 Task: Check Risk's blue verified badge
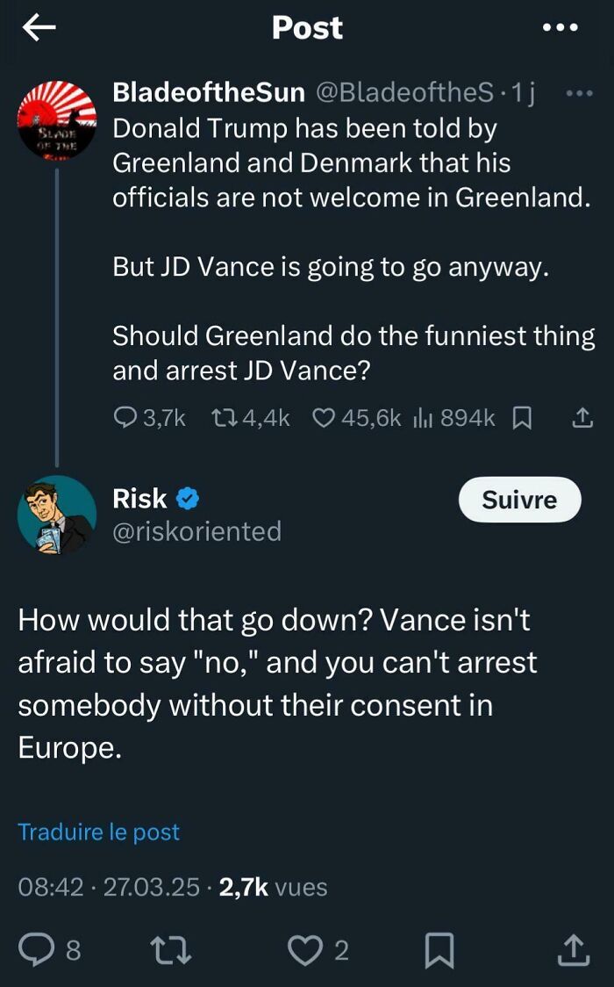click(185, 499)
